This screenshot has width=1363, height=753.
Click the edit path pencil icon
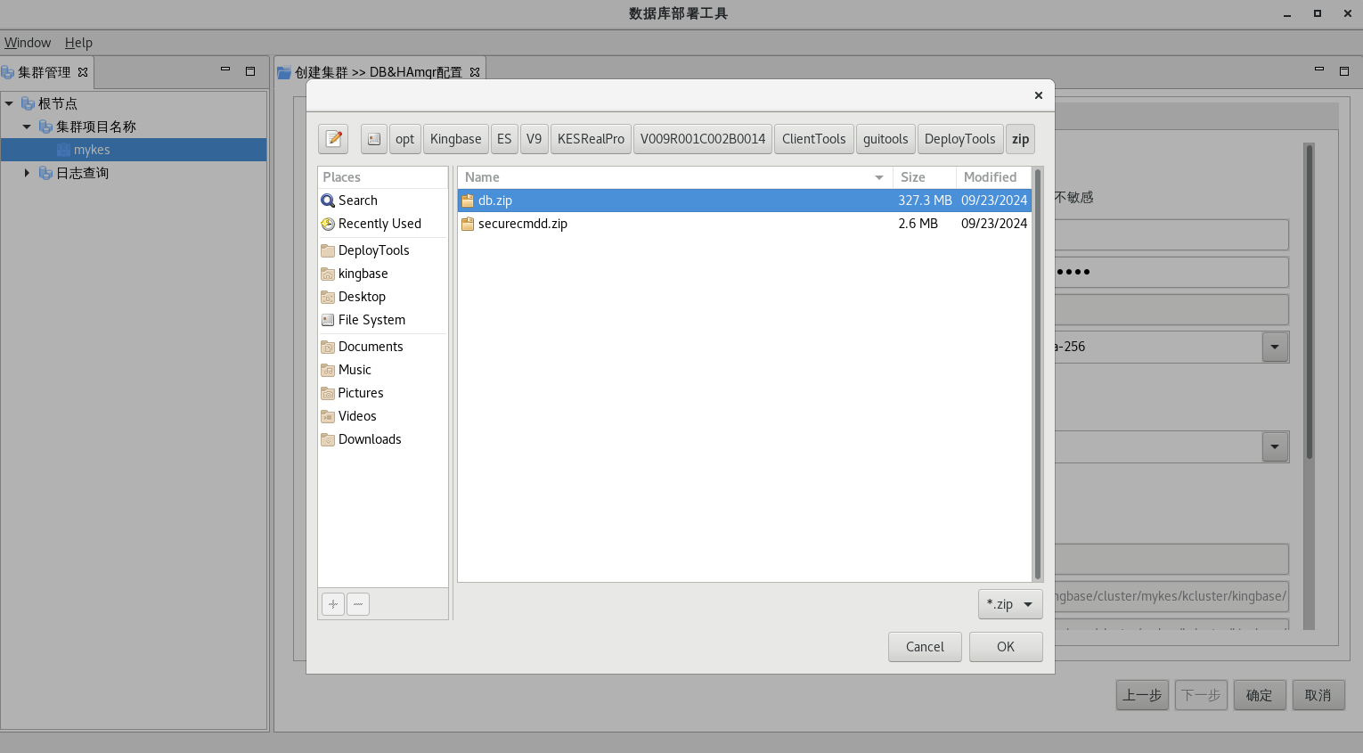(x=333, y=139)
